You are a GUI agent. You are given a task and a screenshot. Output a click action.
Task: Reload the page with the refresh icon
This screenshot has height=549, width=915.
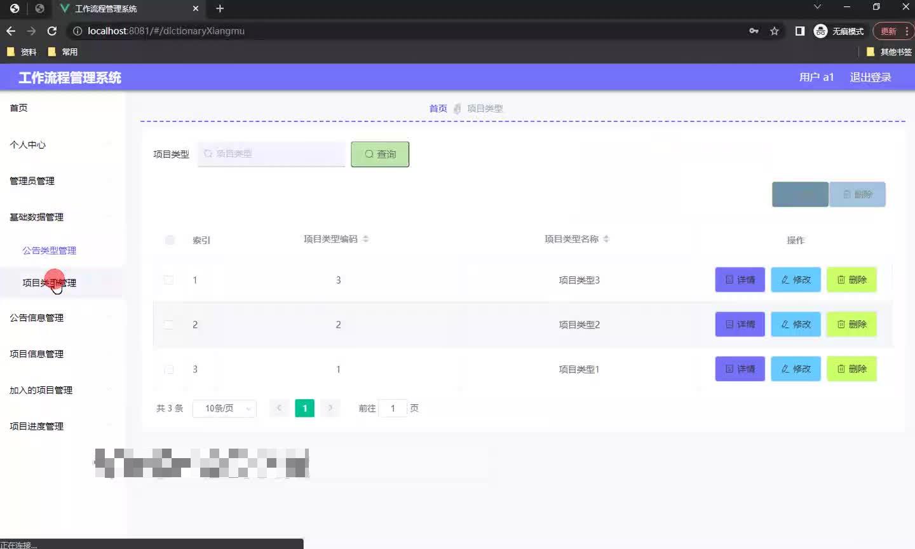(x=52, y=30)
